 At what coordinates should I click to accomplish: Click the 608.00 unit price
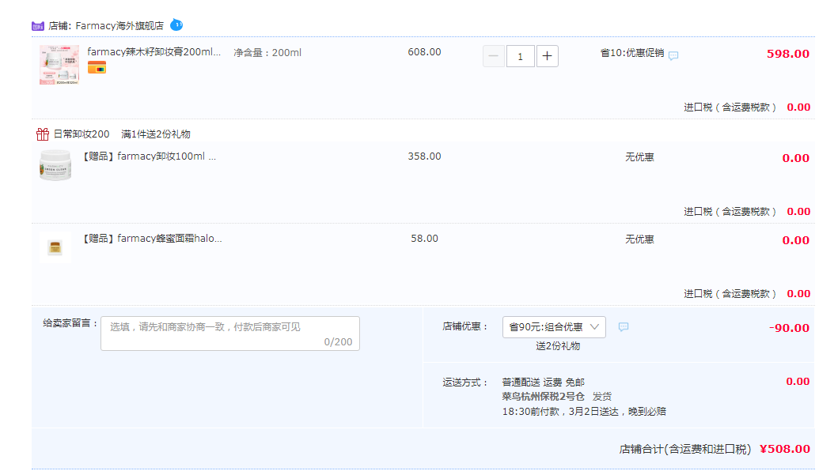click(424, 52)
